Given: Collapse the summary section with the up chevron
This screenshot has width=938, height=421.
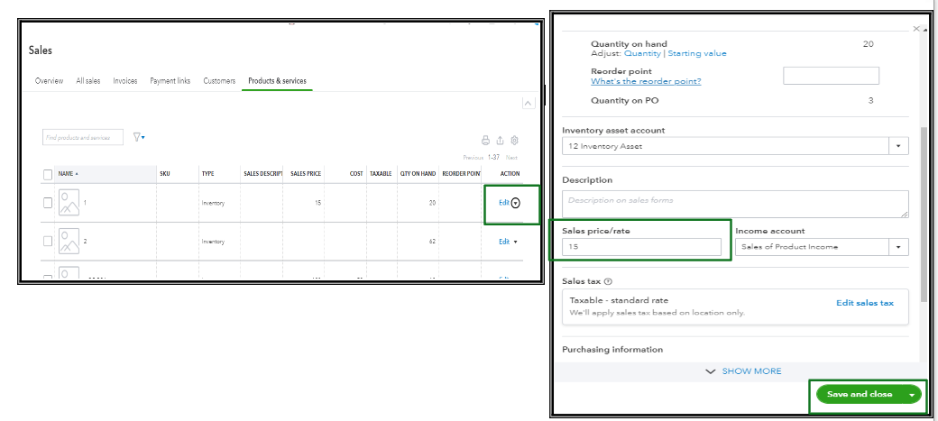Looking at the screenshot, I should pyautogui.click(x=529, y=103).
